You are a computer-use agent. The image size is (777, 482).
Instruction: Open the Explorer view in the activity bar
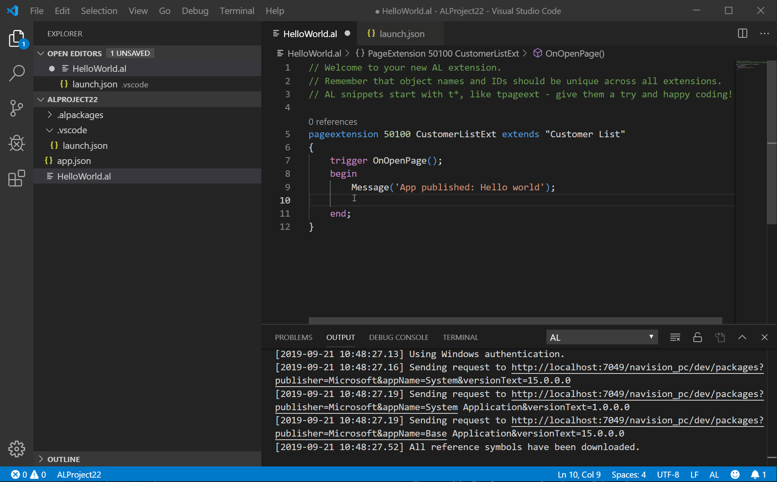16,39
